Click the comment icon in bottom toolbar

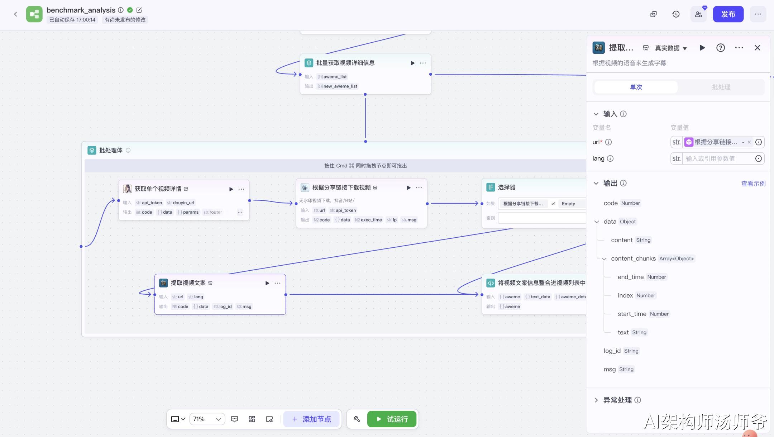(x=235, y=419)
